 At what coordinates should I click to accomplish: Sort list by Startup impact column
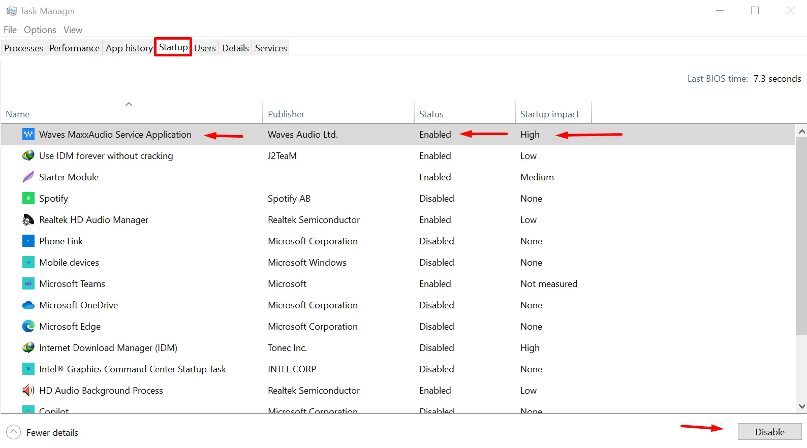click(x=549, y=114)
